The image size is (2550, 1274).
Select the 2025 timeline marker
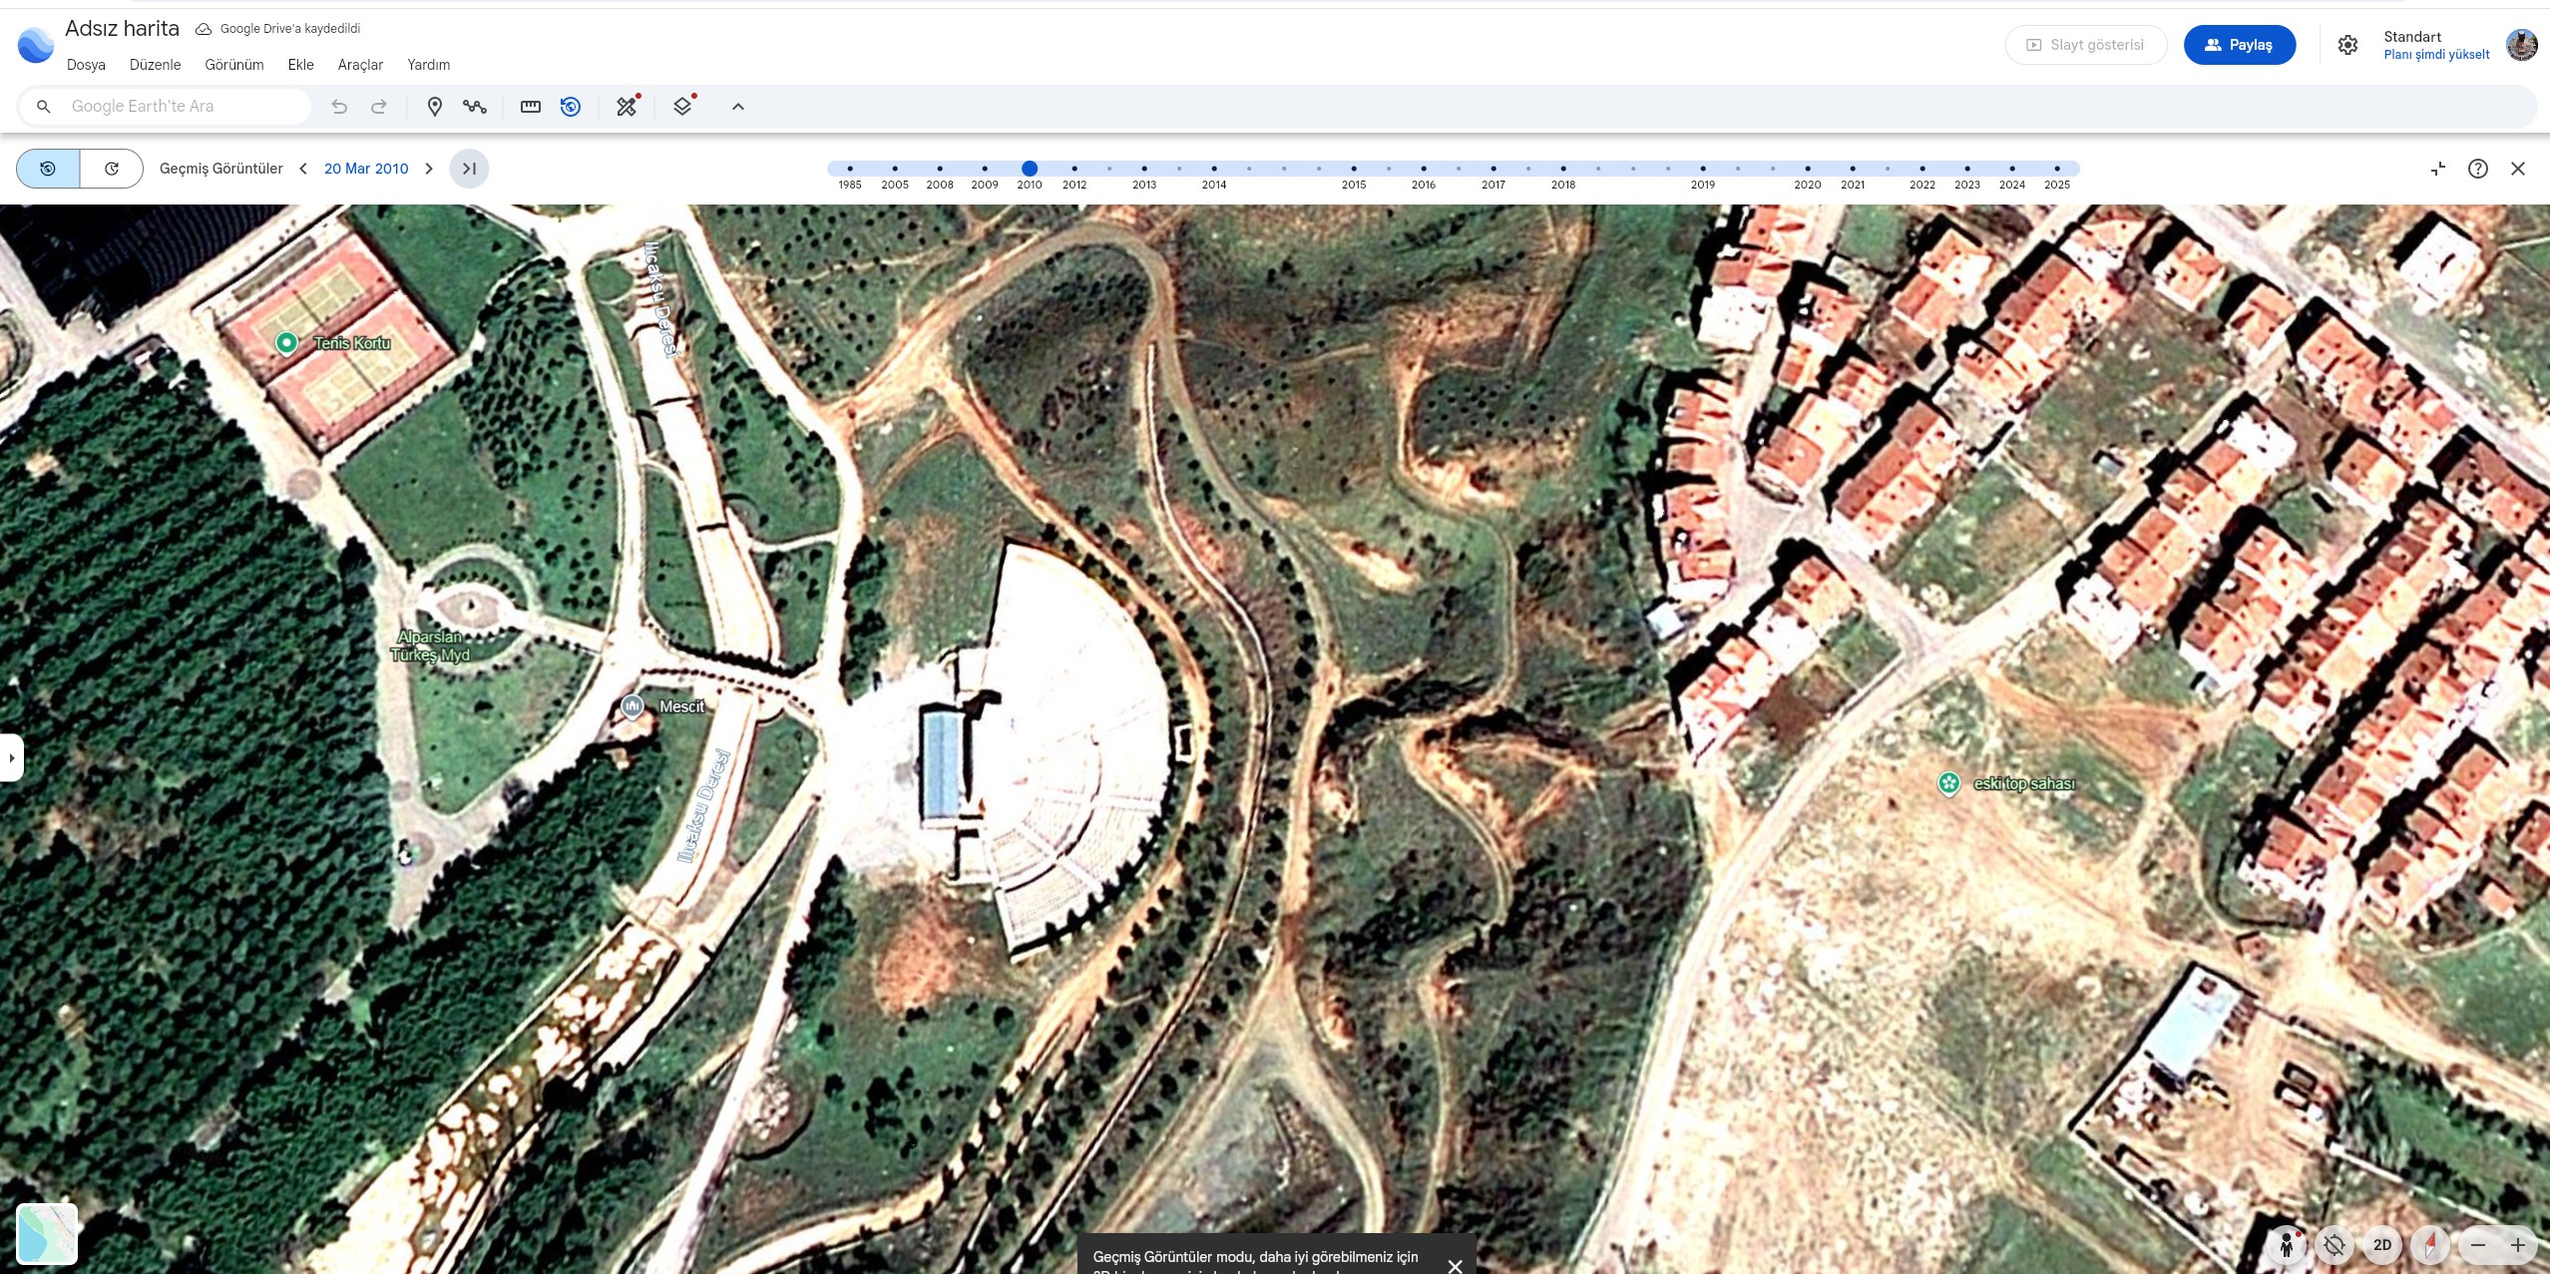click(x=2057, y=169)
